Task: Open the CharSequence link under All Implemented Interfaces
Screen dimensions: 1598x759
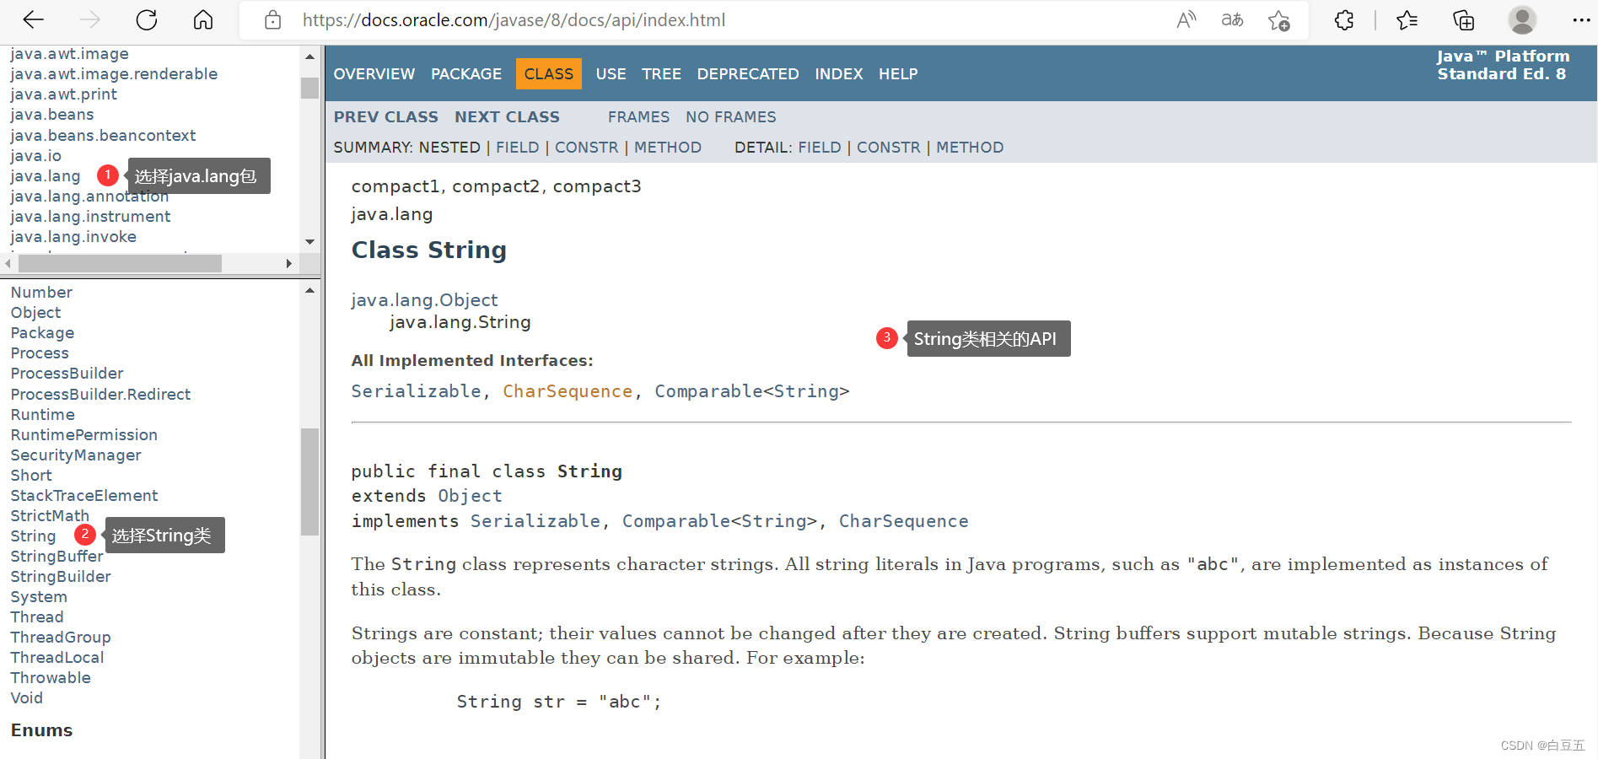Action: tap(568, 391)
